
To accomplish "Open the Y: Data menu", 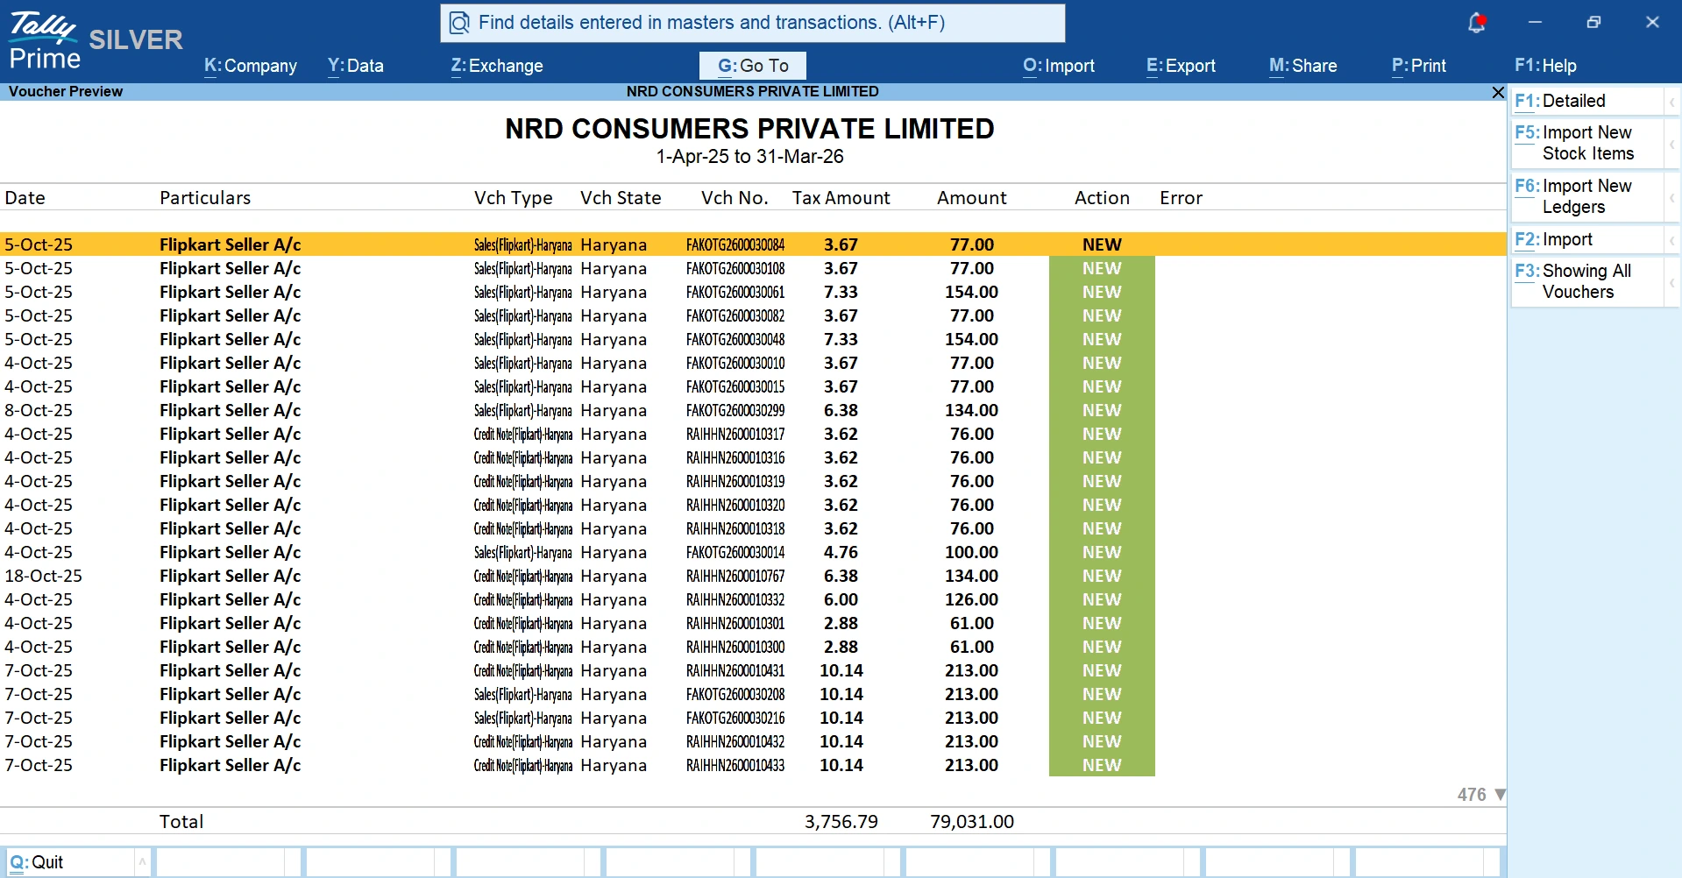I will click(354, 66).
